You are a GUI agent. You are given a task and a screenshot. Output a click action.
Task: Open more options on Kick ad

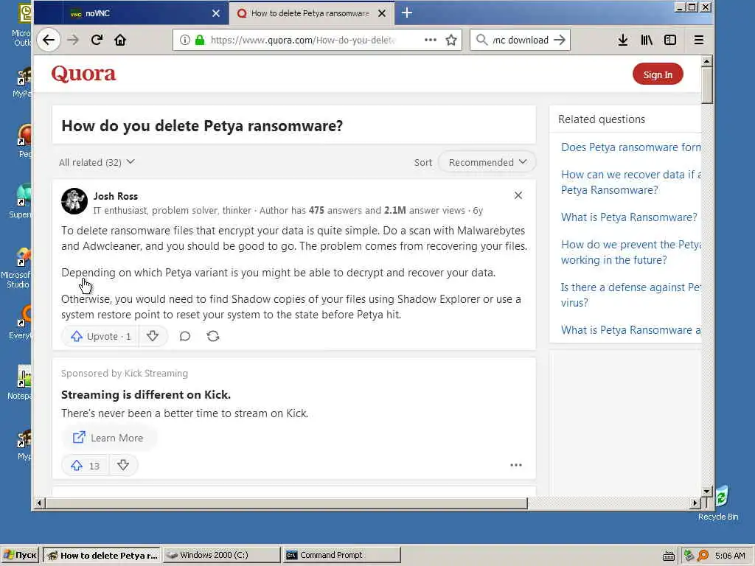(x=515, y=465)
